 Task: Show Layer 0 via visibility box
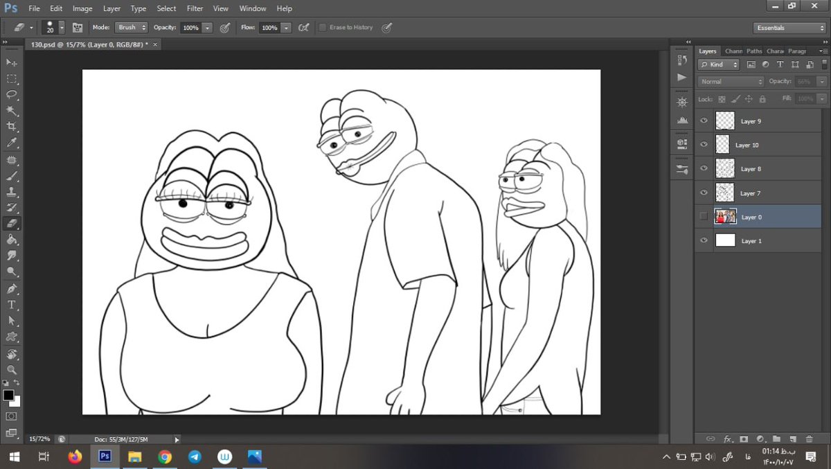click(704, 217)
